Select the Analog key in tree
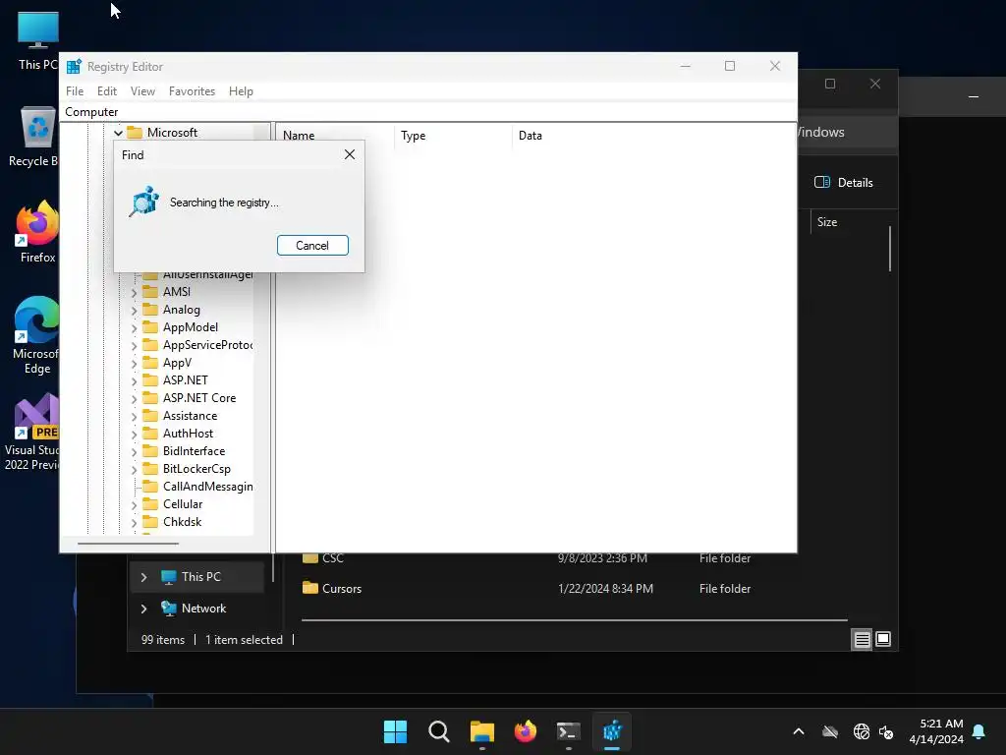Screen dimensions: 1006x755 click(x=182, y=310)
